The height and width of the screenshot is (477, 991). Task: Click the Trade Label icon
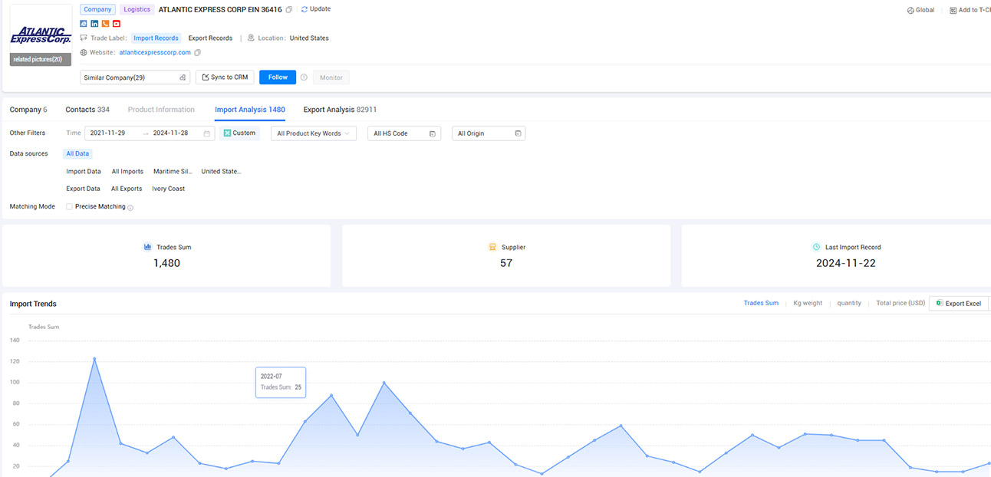tap(84, 38)
